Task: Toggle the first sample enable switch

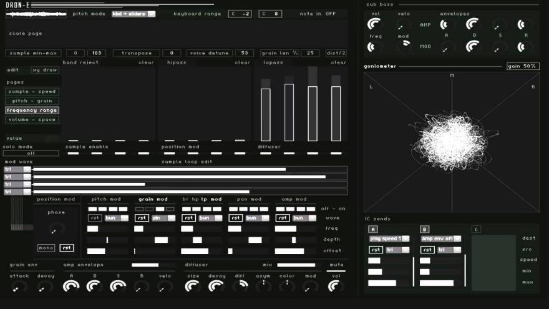Action: (x=73, y=153)
